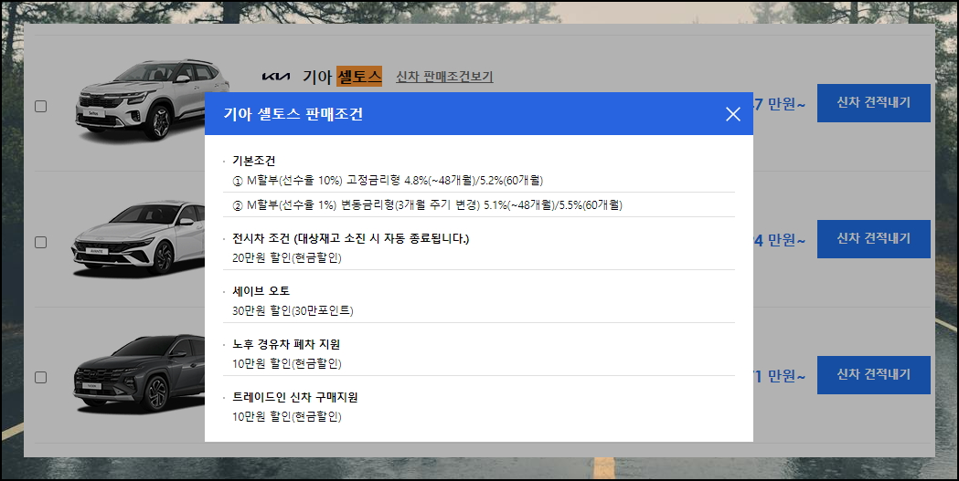Click the Tucson row price ending 만원~
The image size is (959, 481).
(x=780, y=376)
